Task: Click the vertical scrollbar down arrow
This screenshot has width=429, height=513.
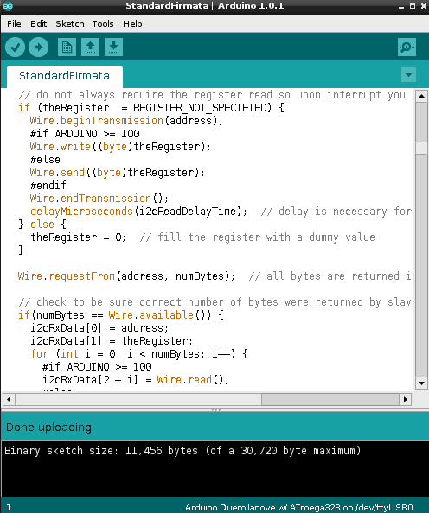Action: (x=421, y=383)
